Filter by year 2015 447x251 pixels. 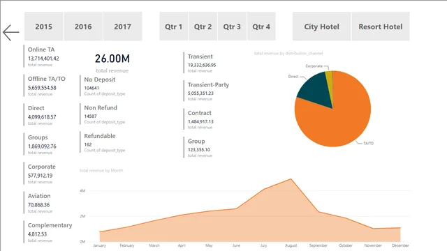pos(43,26)
